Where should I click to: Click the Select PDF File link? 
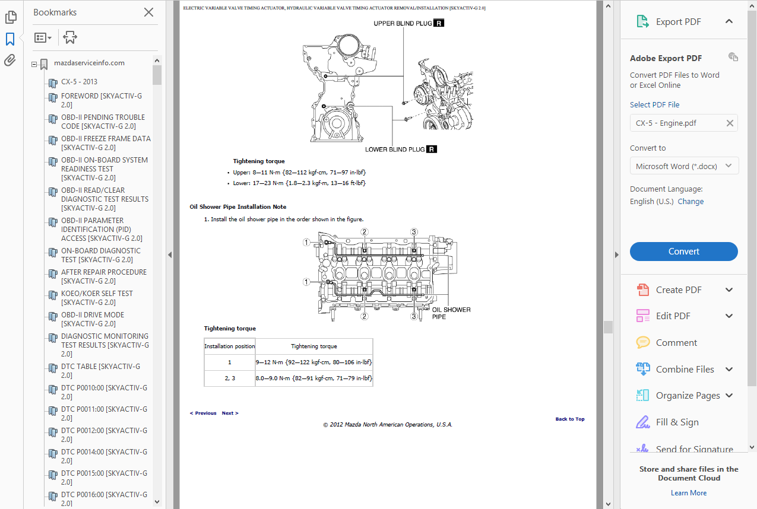click(x=654, y=104)
